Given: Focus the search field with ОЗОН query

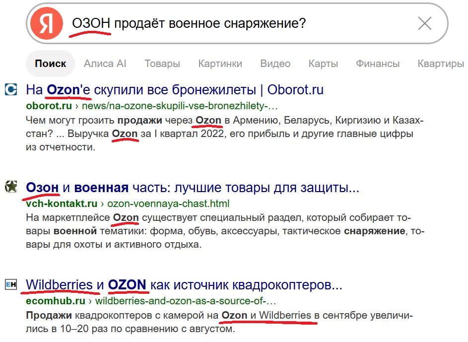Looking at the screenshot, I should pyautogui.click(x=237, y=23).
